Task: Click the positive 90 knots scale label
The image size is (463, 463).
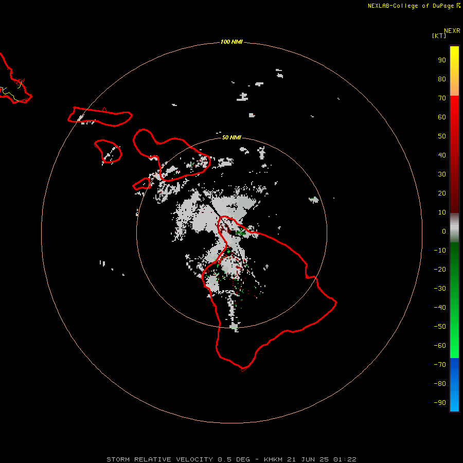Action: (442, 60)
